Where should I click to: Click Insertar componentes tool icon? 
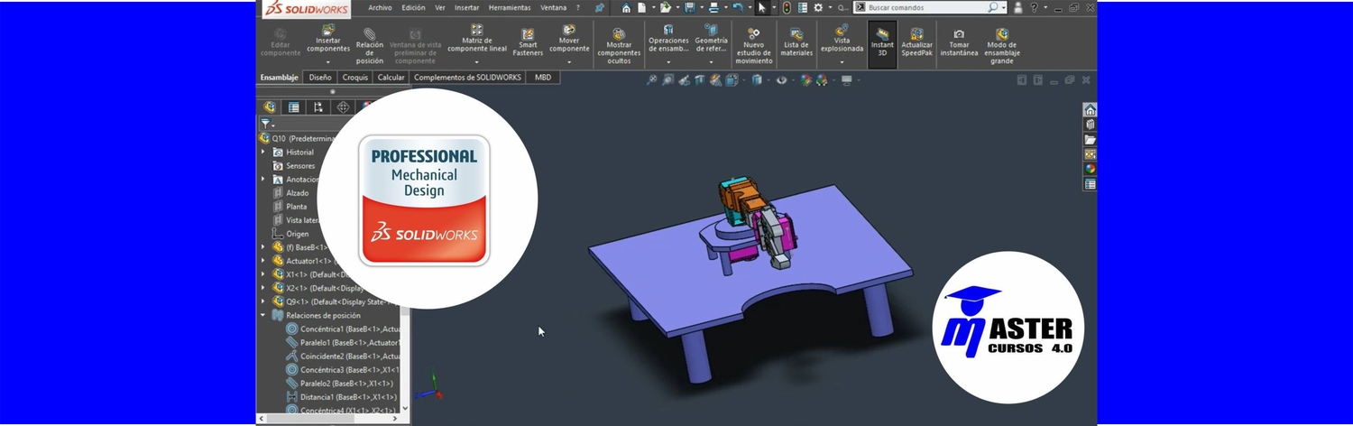point(328,32)
